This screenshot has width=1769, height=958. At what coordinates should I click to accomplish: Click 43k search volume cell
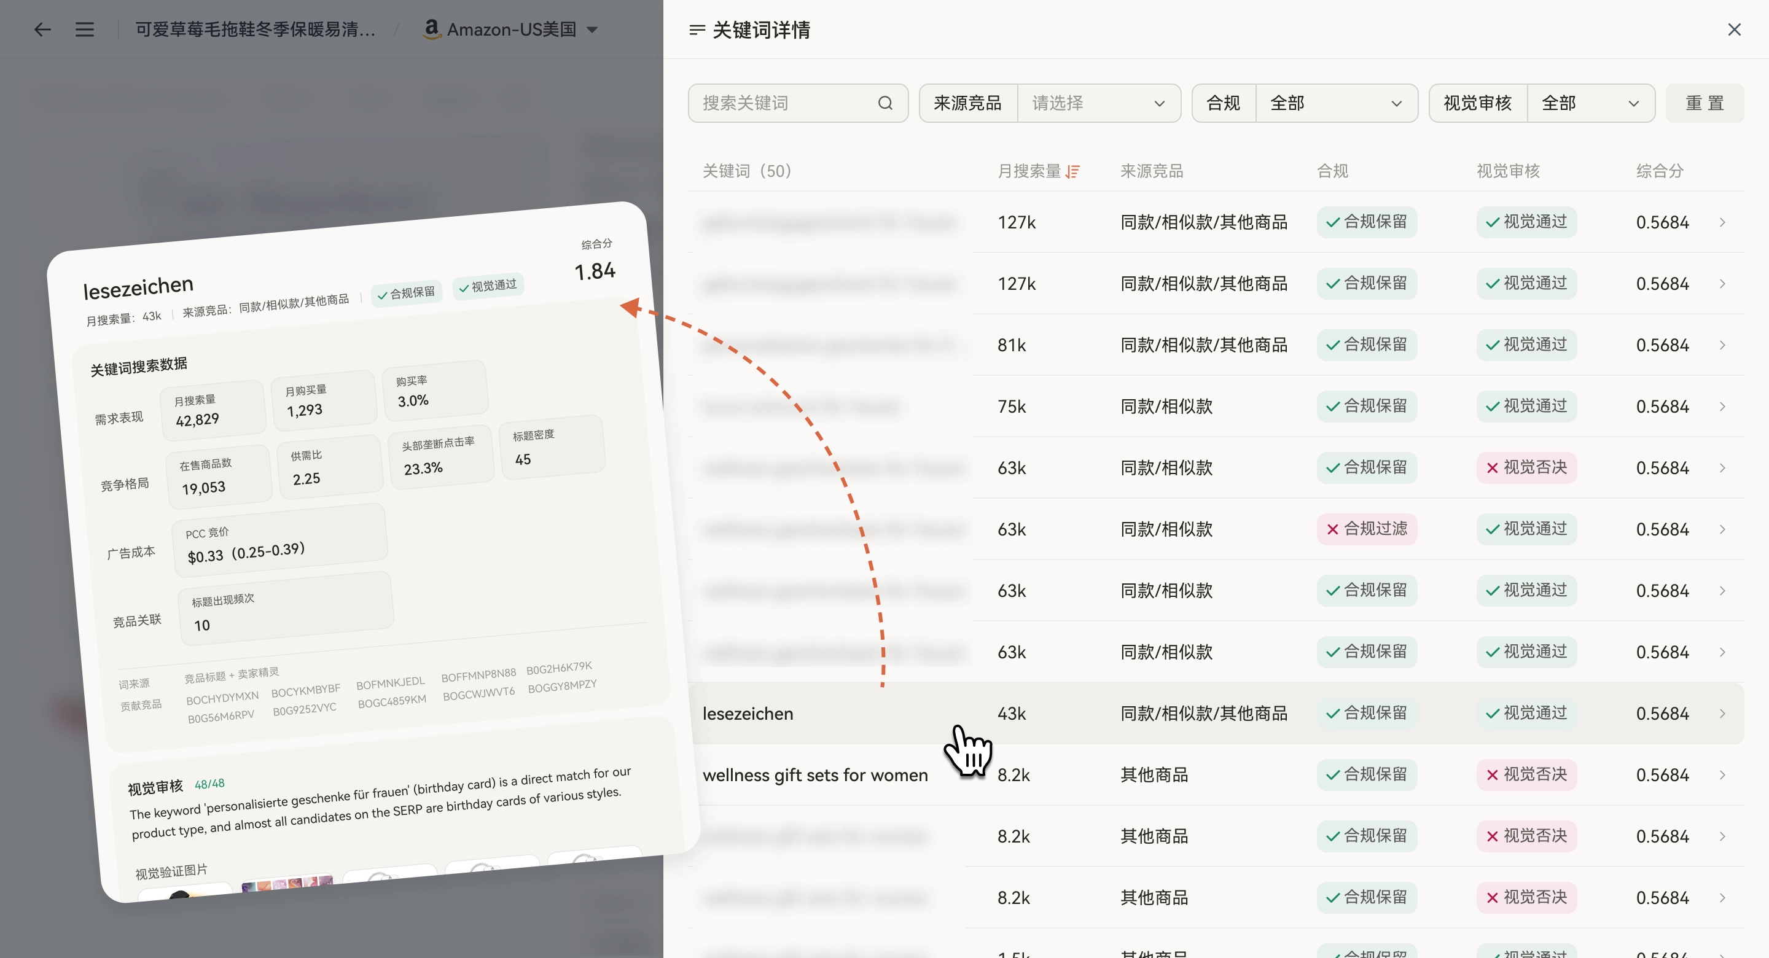(x=1012, y=714)
